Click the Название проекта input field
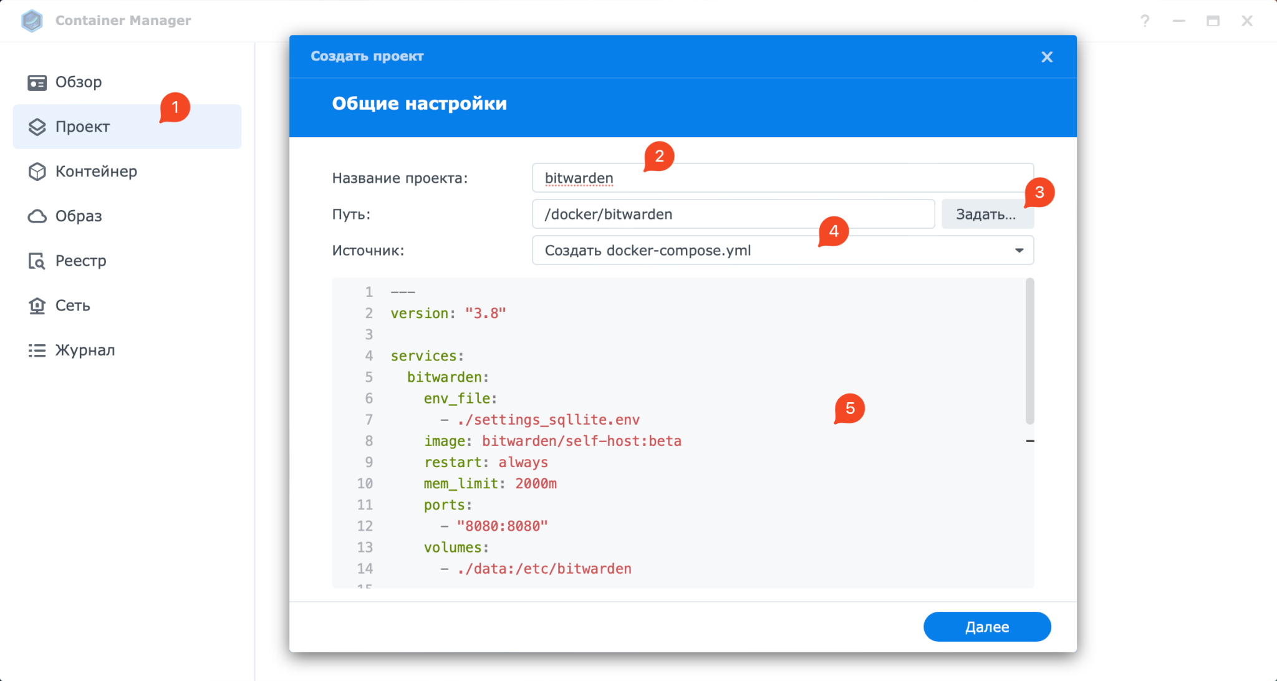Image resolution: width=1277 pixels, height=681 pixels. 783,178
